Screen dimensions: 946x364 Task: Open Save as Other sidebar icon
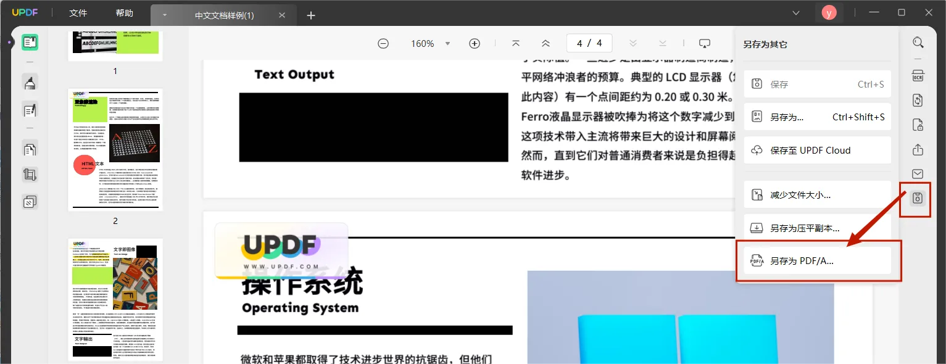pyautogui.click(x=918, y=199)
